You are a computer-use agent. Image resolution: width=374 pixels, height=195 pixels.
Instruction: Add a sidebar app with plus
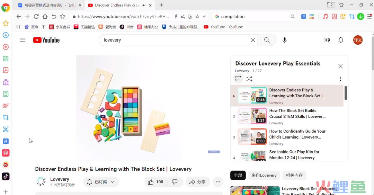point(6,192)
